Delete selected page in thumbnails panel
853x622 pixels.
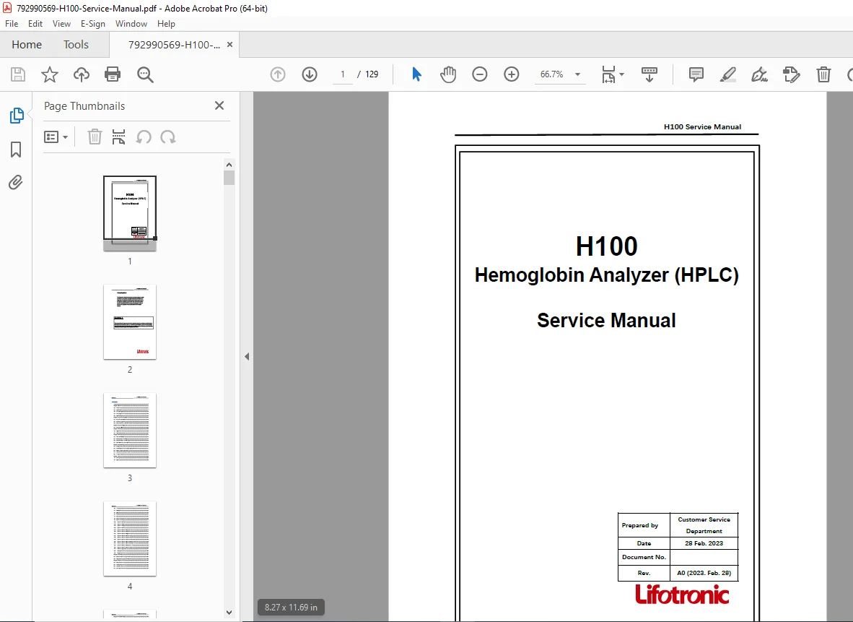coord(95,137)
